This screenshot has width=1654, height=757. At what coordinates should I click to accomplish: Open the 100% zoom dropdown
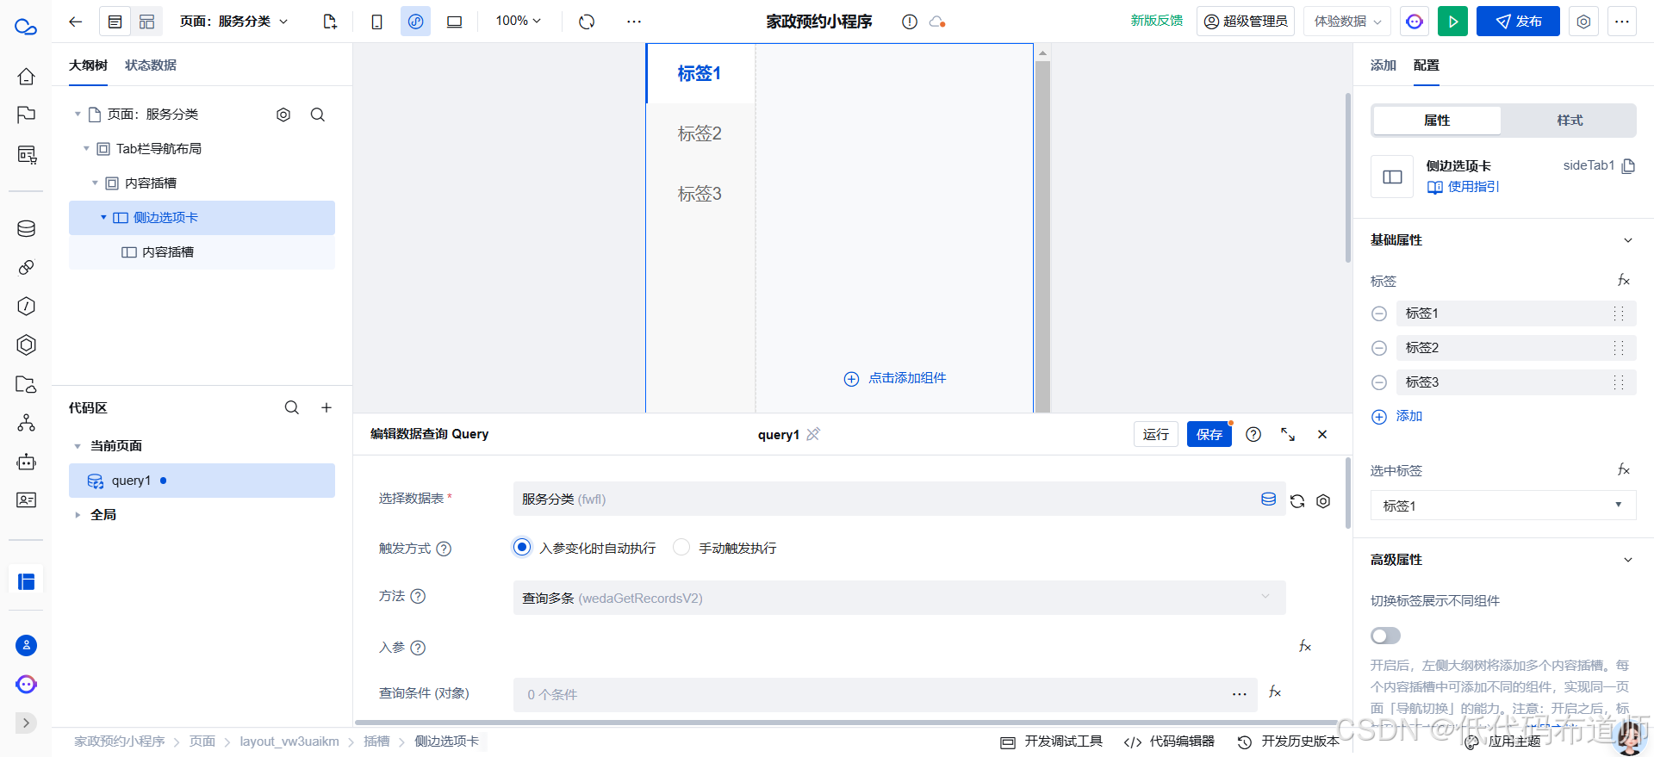point(518,21)
